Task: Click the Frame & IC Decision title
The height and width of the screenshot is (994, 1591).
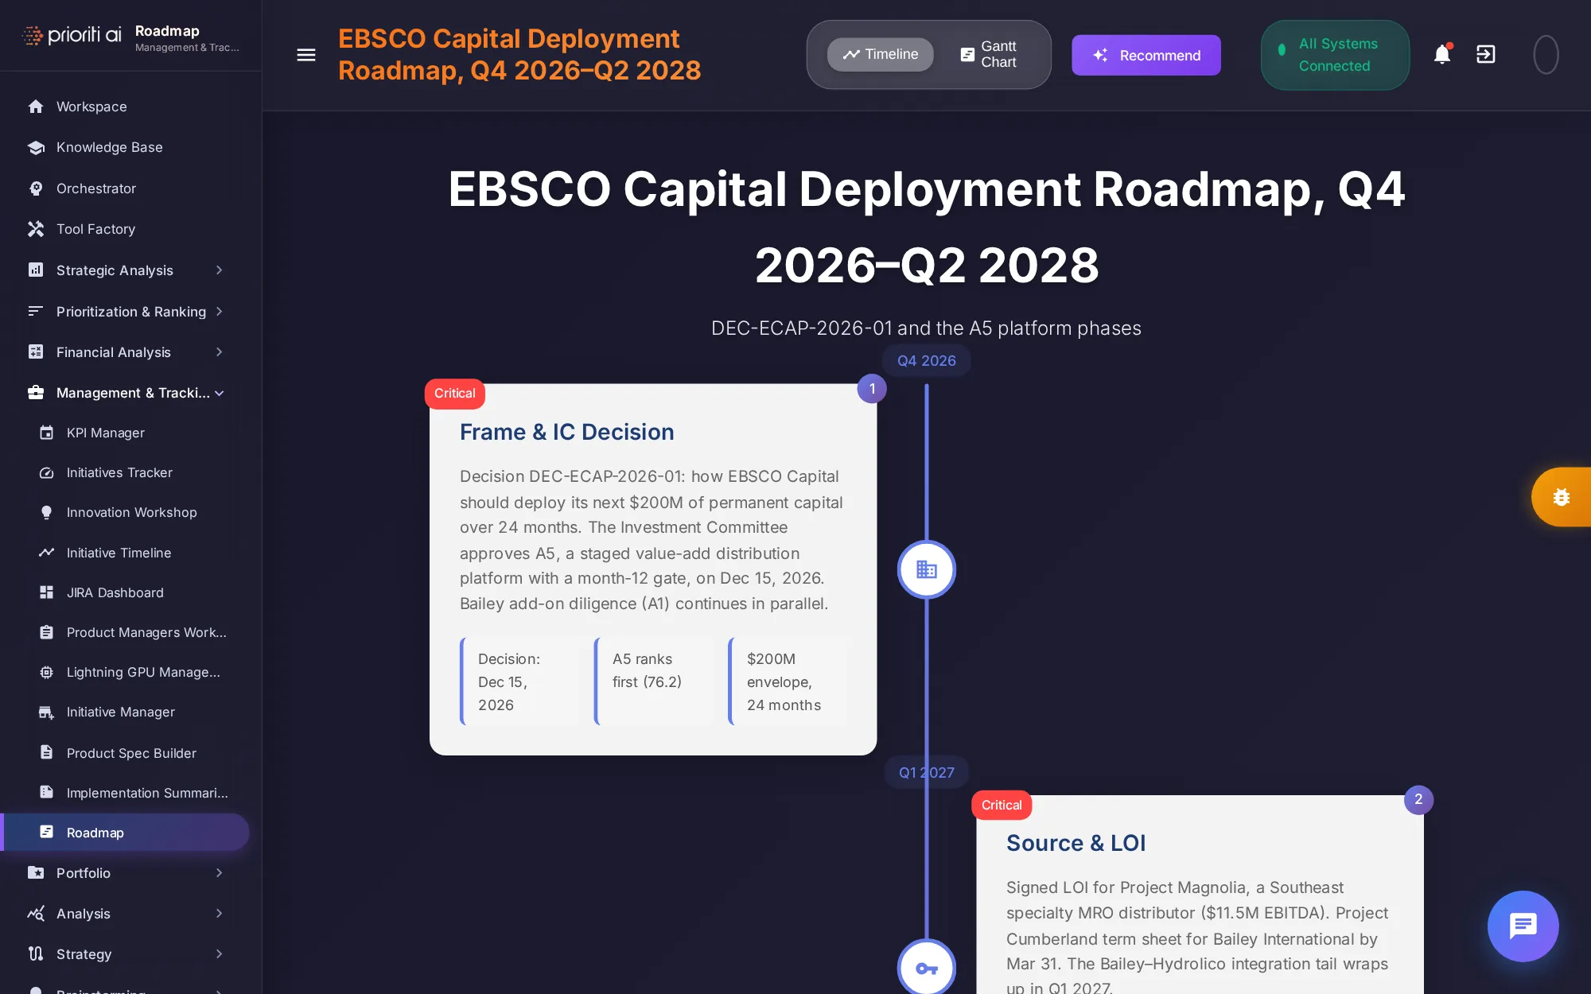Action: (566, 432)
